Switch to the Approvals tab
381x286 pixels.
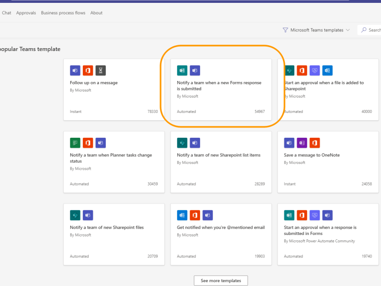pyautogui.click(x=26, y=13)
